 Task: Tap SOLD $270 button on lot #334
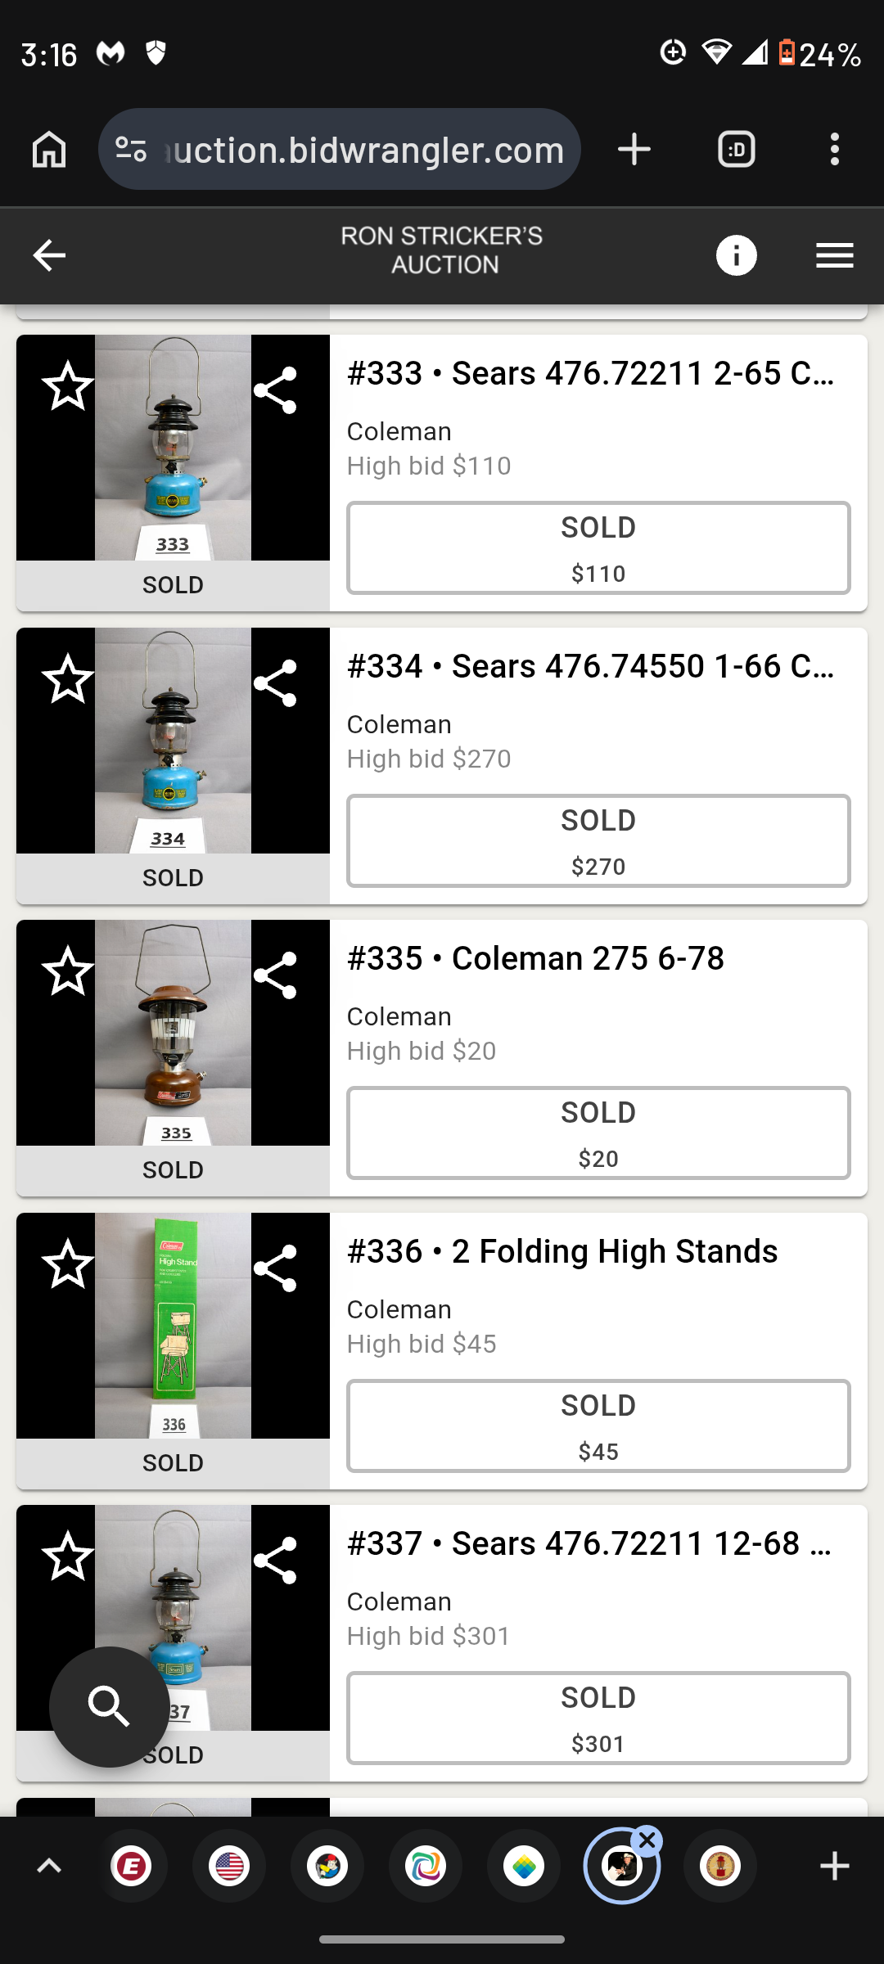click(x=598, y=840)
